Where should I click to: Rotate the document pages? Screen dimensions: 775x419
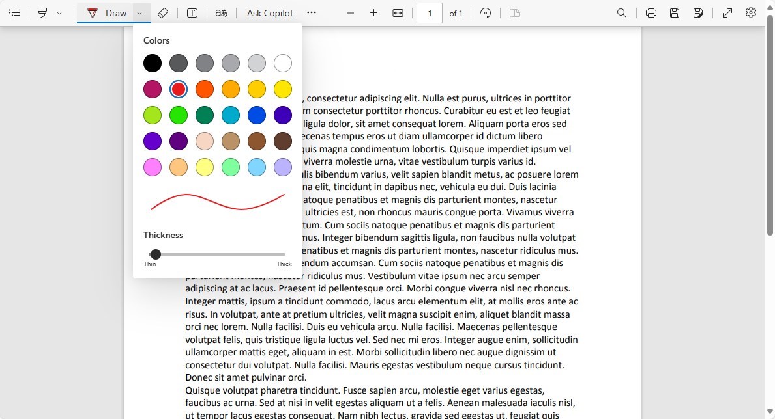pyautogui.click(x=486, y=12)
